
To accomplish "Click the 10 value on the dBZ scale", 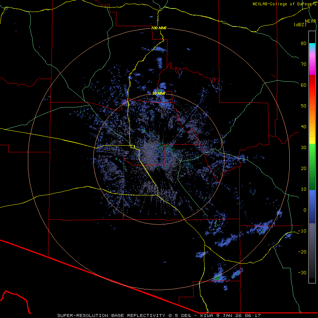I will pos(304,189).
